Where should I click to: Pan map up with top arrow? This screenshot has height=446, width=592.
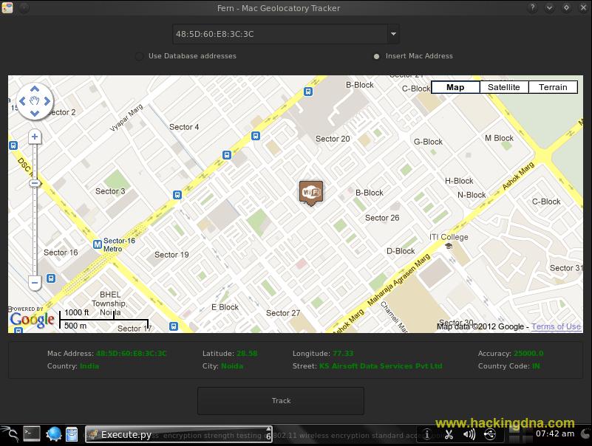[35, 89]
